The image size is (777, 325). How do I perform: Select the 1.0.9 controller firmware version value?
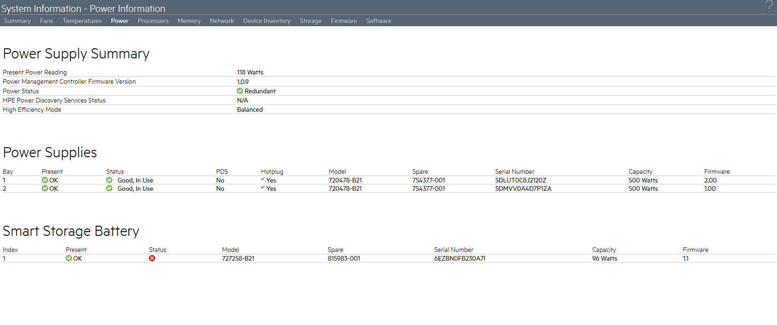click(243, 82)
